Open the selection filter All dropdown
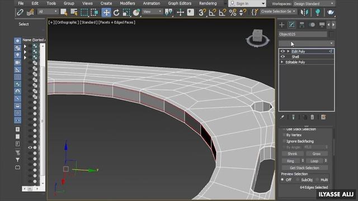 tap(48, 12)
